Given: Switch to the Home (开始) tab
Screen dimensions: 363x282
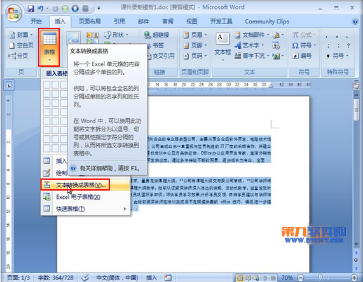Looking at the screenshot, I should (36, 22).
